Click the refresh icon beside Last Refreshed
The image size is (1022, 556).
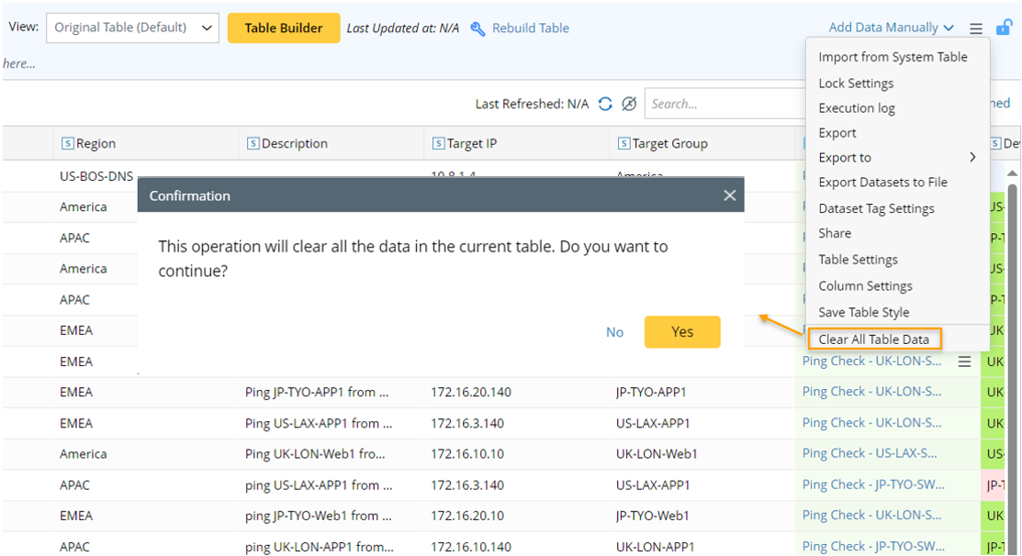tap(605, 104)
